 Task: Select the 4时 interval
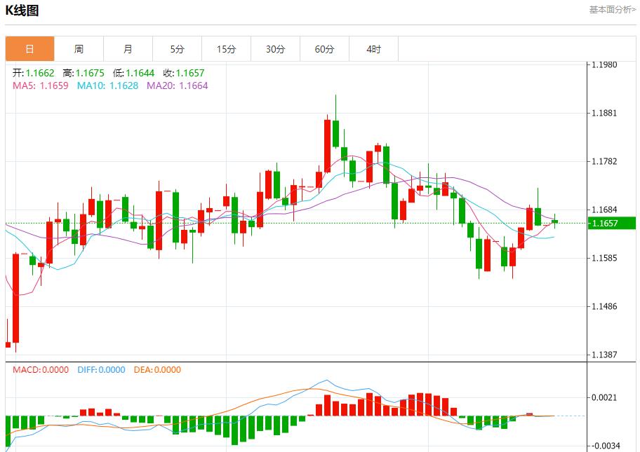click(x=373, y=49)
